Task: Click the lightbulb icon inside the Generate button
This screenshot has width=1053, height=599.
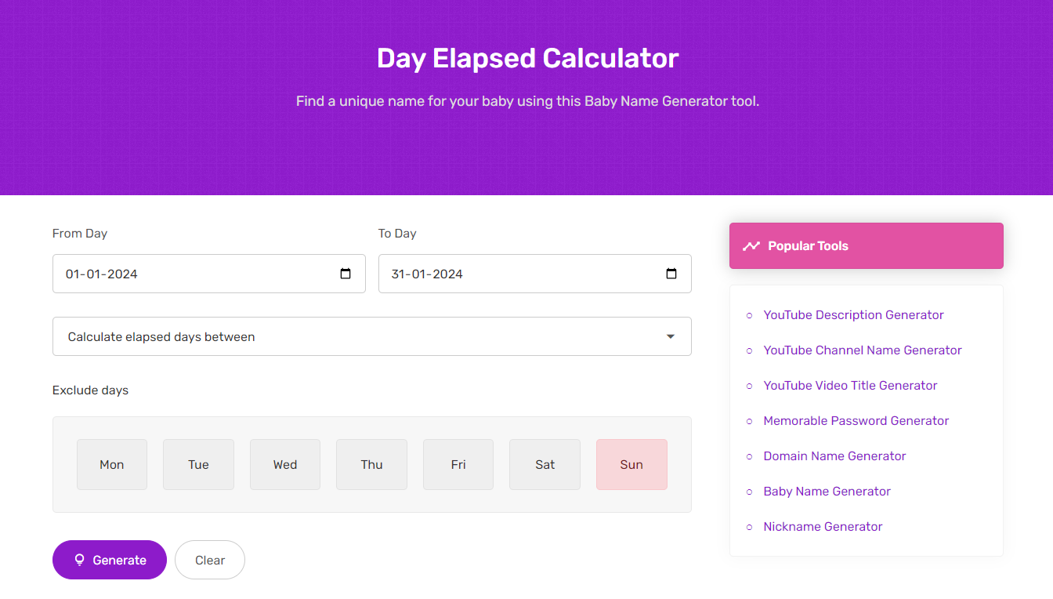Action: click(79, 560)
